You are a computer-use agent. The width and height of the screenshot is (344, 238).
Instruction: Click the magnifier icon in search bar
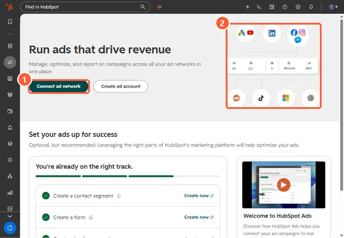pyautogui.click(x=143, y=7)
